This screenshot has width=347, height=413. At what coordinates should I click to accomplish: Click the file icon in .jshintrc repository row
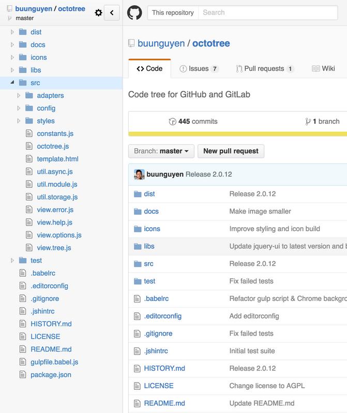point(137,351)
